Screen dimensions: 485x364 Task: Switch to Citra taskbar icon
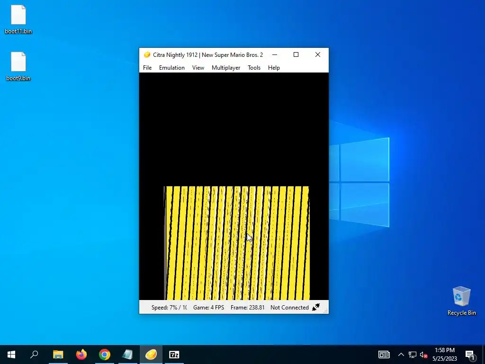click(x=151, y=355)
